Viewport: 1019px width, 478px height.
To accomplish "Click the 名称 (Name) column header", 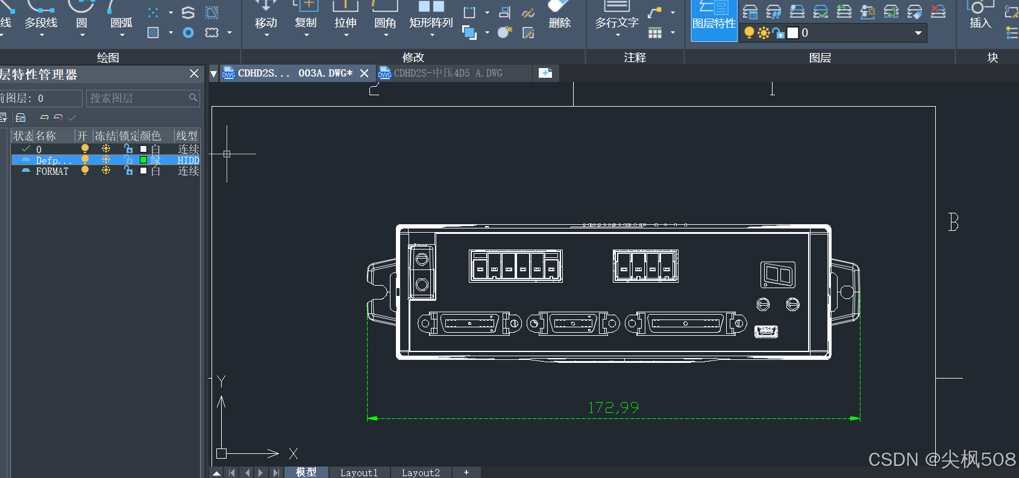I will [x=54, y=136].
